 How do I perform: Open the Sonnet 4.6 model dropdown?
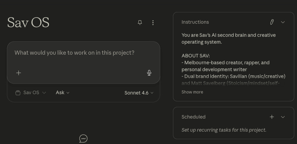click(x=139, y=93)
